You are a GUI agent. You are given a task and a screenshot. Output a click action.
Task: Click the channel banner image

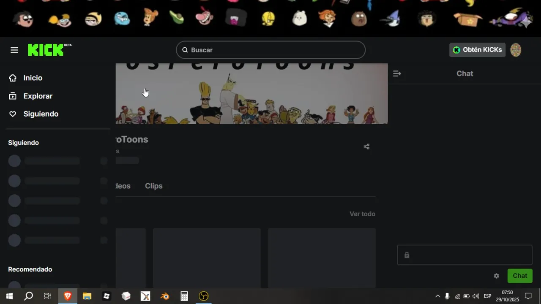point(251,94)
